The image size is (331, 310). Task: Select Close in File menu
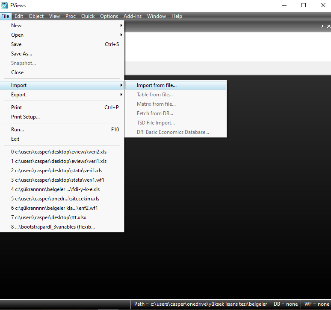62,72
